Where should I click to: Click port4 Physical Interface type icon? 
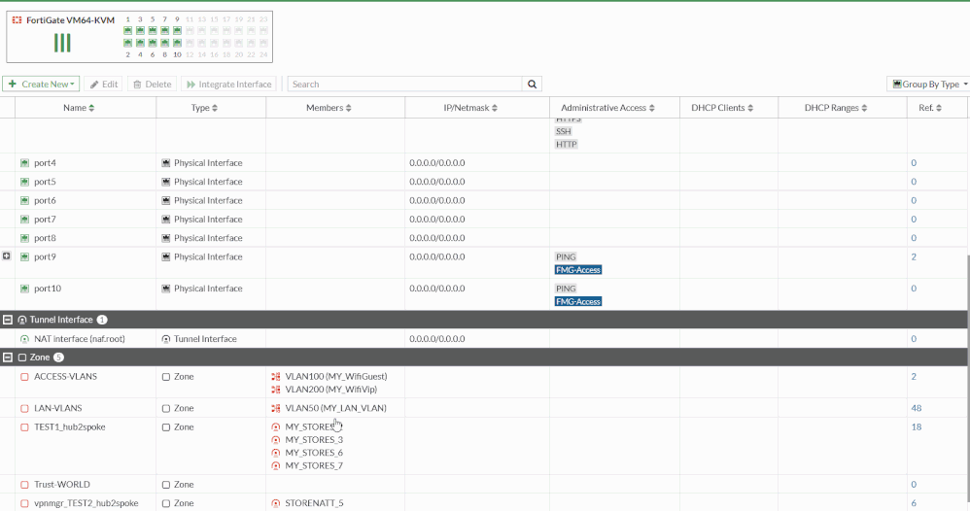click(x=166, y=163)
